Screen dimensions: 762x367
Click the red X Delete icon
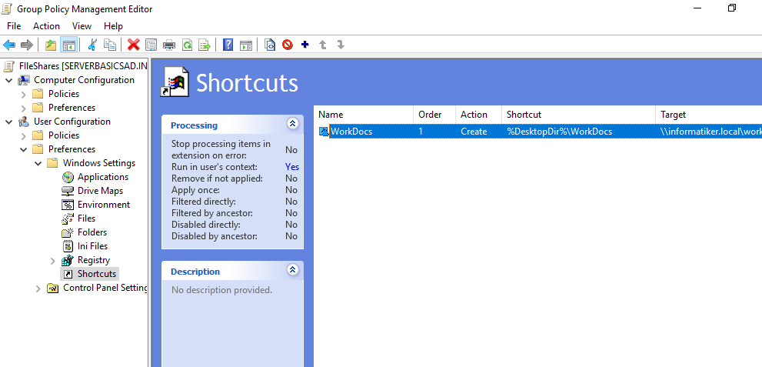tap(134, 45)
